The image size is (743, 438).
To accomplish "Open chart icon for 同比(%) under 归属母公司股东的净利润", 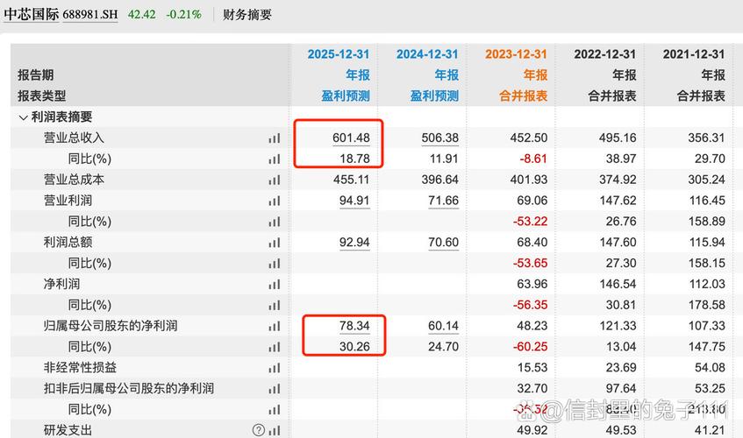I will 275,347.
